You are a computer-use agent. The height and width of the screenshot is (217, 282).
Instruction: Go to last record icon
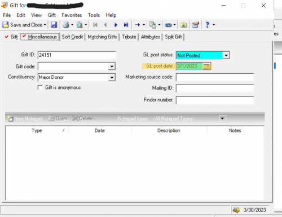click(x=126, y=25)
